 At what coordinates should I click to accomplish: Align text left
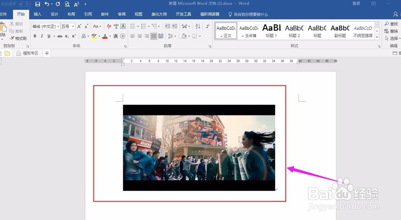click(133, 36)
